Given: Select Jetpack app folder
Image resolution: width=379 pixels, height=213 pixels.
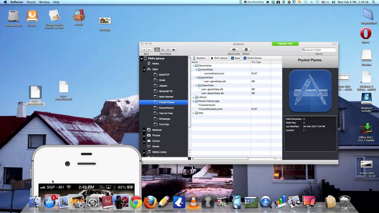Looking at the screenshot, I should (x=163, y=86).
